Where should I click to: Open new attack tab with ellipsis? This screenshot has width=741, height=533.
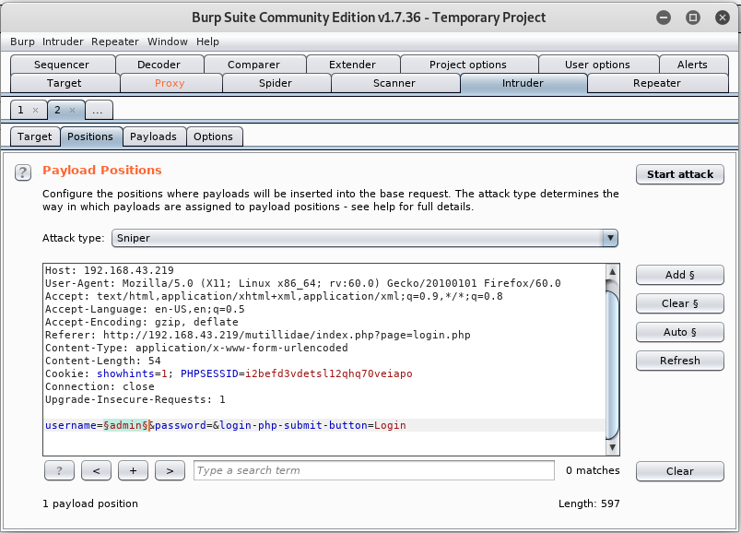pyautogui.click(x=98, y=110)
